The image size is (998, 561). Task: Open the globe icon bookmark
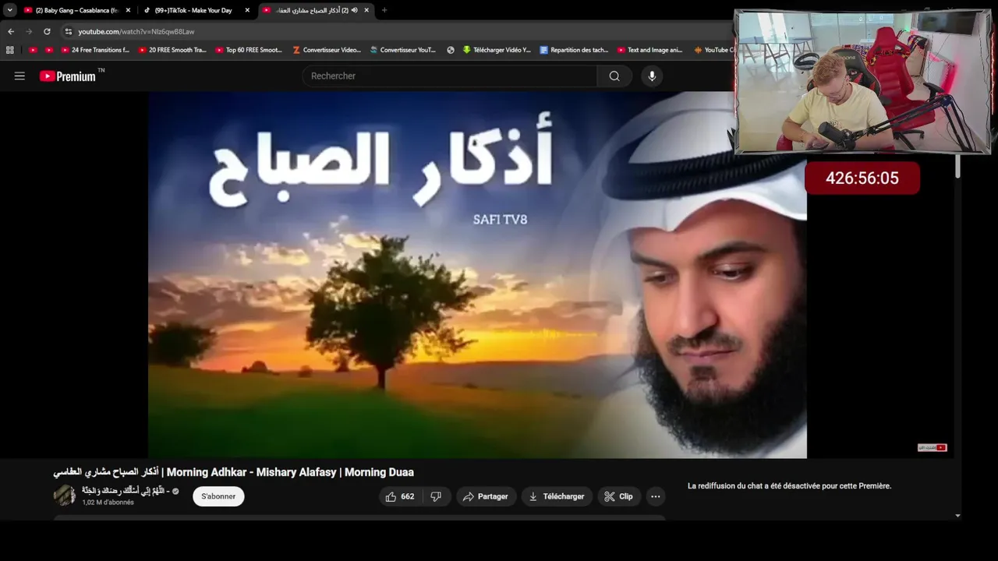pos(451,50)
